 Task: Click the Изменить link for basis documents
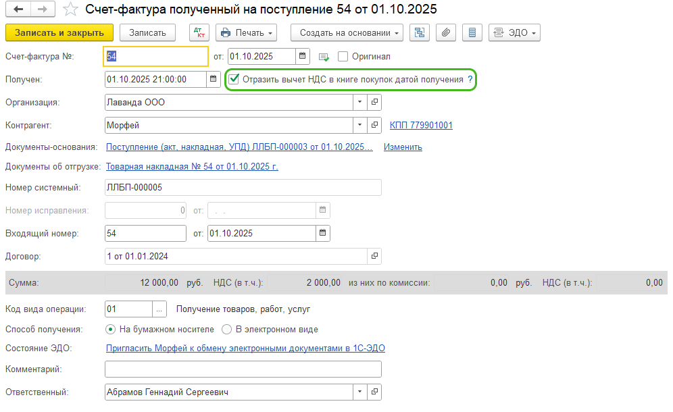[x=403, y=147]
